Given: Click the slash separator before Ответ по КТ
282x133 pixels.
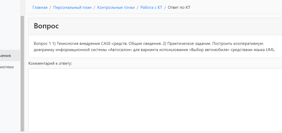Looking at the screenshot, I should click(165, 7).
